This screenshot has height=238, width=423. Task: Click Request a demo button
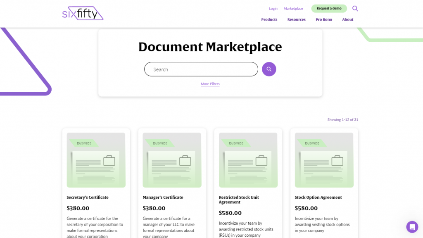point(329,8)
